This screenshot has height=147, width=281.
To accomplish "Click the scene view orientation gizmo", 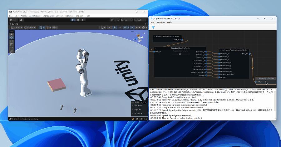I will (x=139, y=37).
